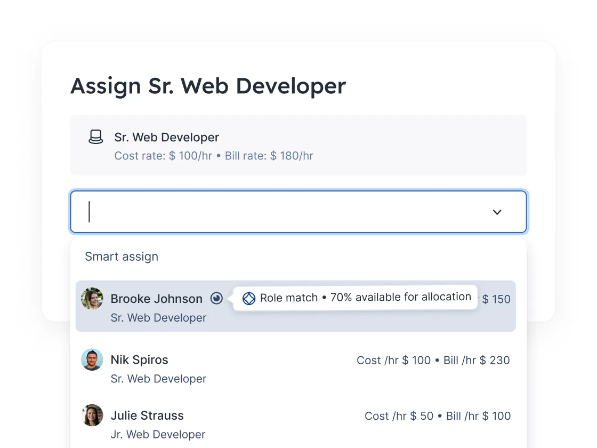The height and width of the screenshot is (448, 597).
Task: Click the availability pie indicator next to Brooke Johnson
Action: pos(216,299)
